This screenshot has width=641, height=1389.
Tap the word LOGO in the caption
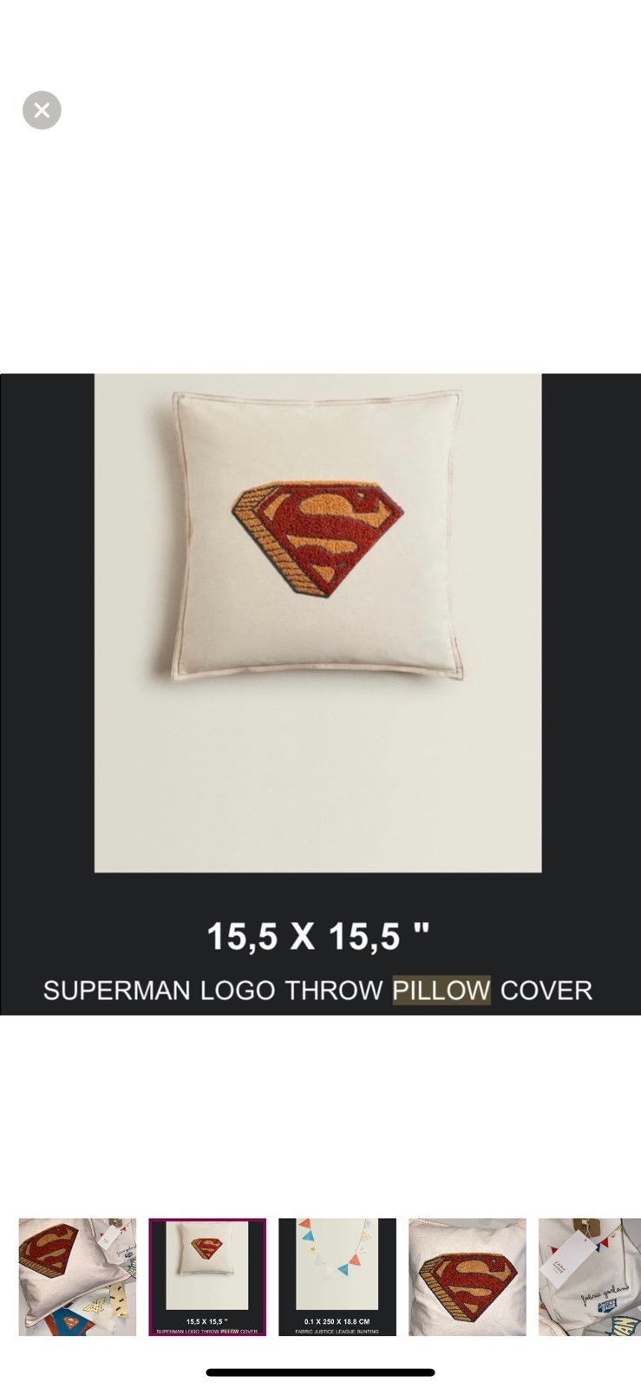(238, 990)
